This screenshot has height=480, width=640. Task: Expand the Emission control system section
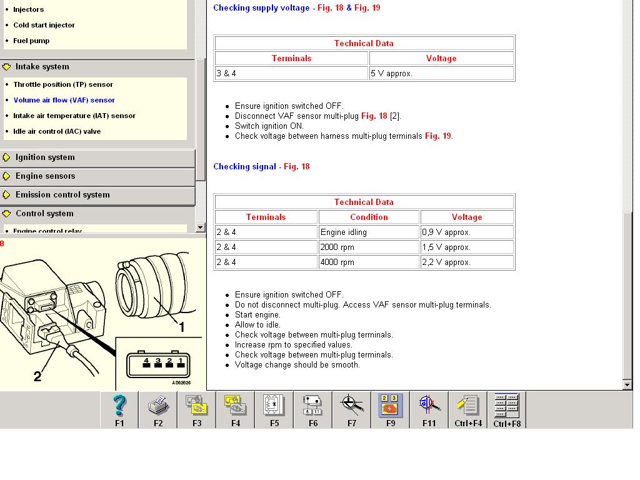tap(62, 195)
